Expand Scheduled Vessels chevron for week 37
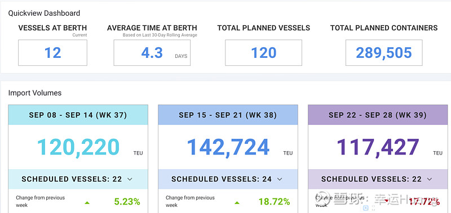The height and width of the screenshot is (213, 451). click(x=130, y=179)
